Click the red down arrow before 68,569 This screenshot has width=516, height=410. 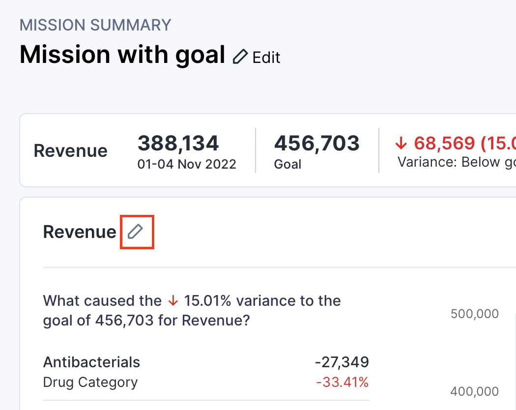(401, 144)
